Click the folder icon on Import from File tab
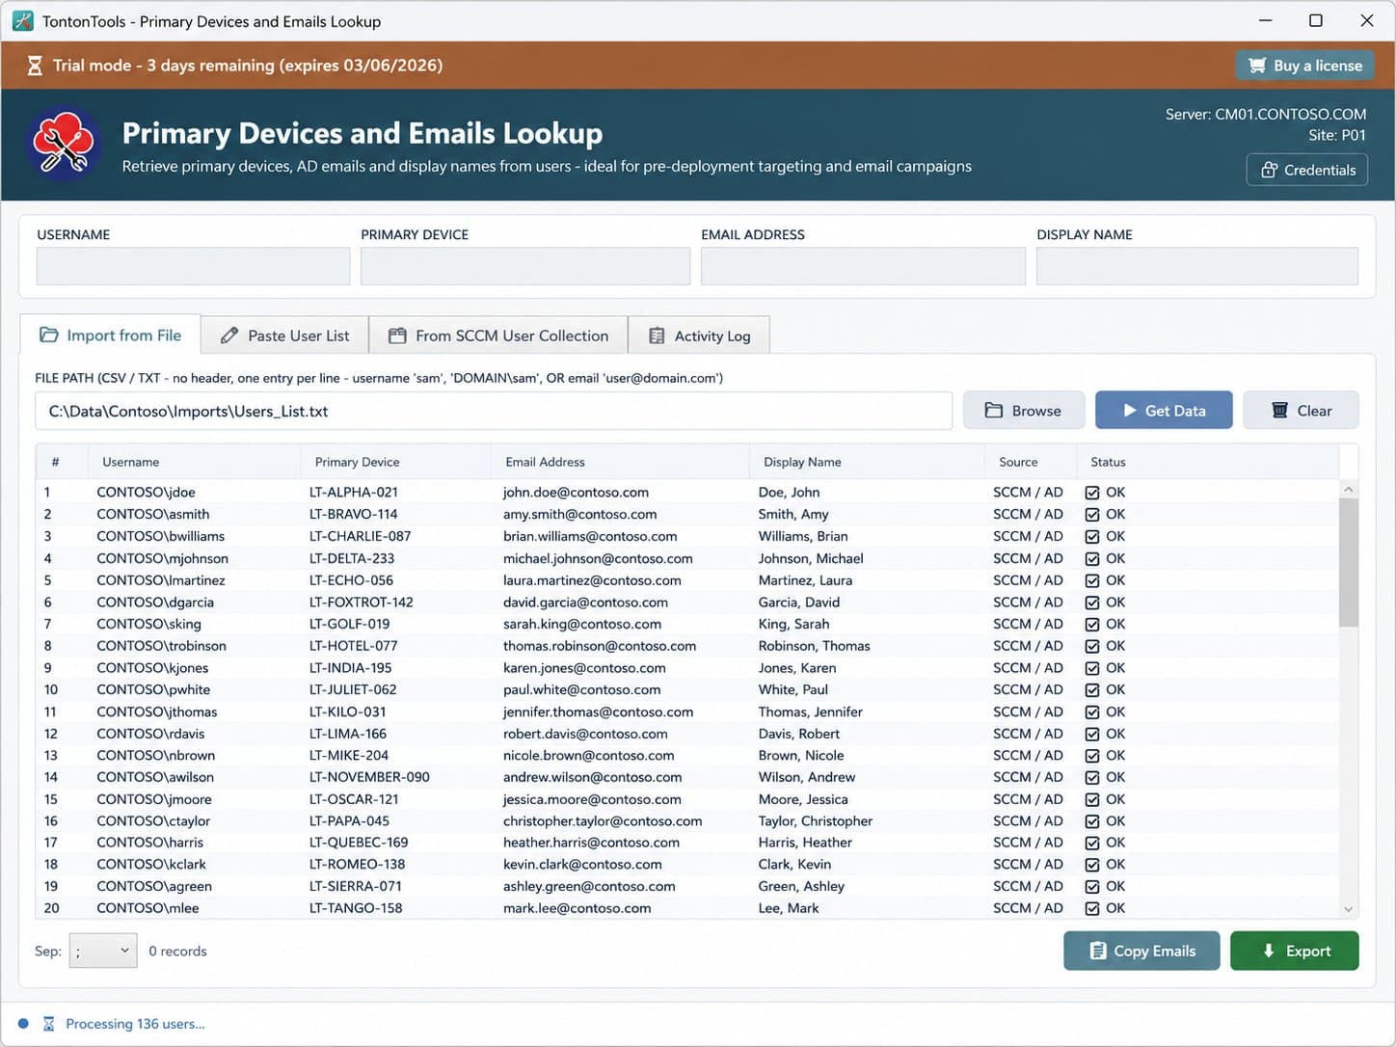 click(48, 335)
